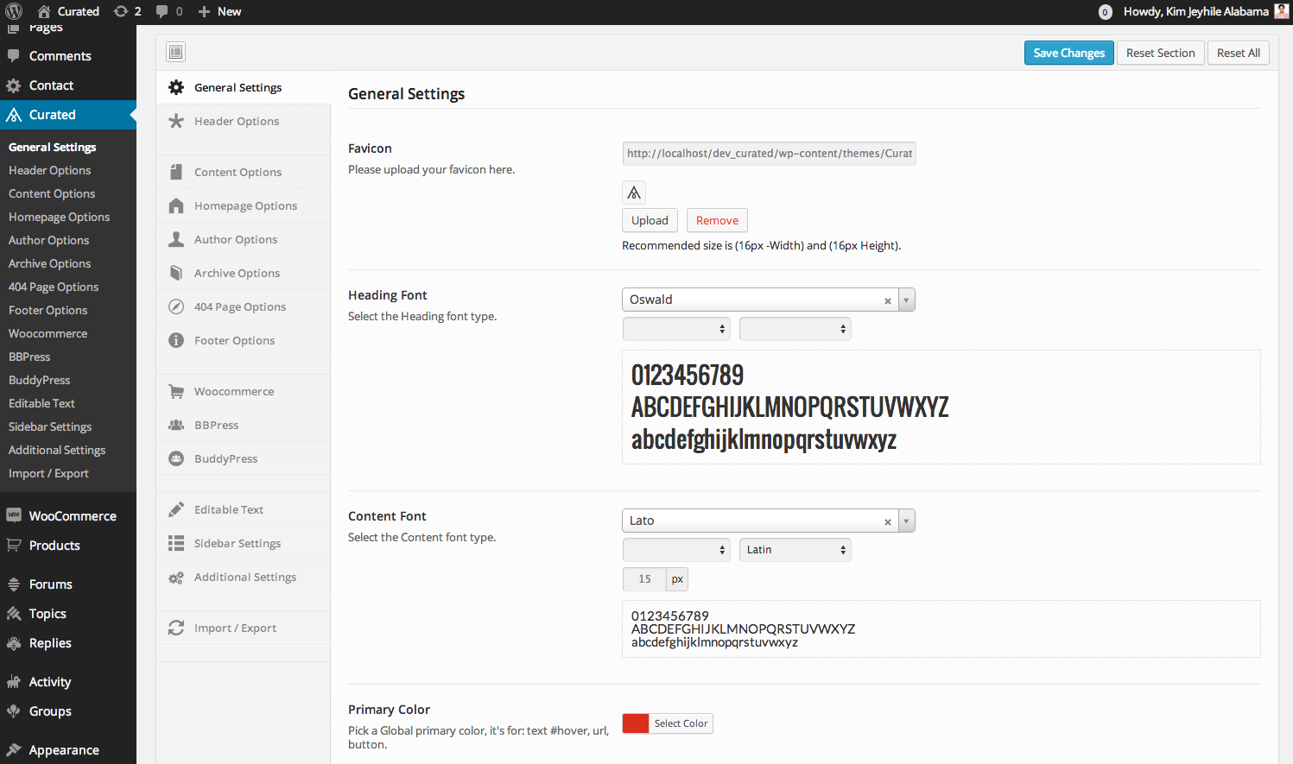The width and height of the screenshot is (1293, 764).
Task: Click the Editable Text pencil icon
Action: 176,509
